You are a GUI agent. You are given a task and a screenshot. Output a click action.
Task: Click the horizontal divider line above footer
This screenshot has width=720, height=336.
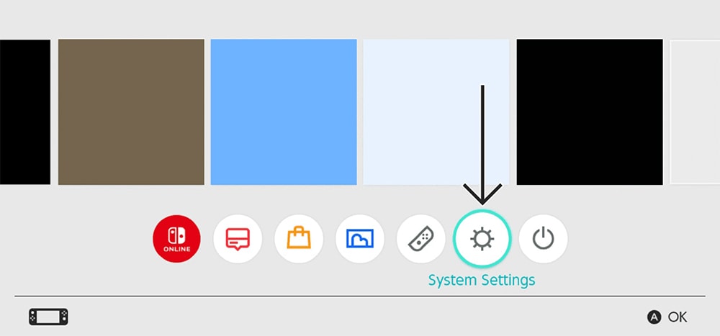[x=360, y=296]
